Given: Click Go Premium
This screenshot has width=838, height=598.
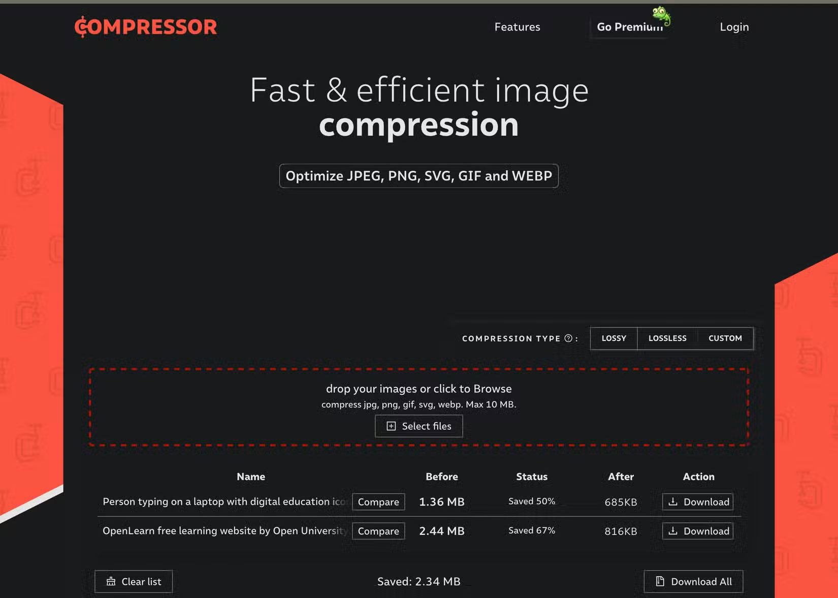Looking at the screenshot, I should click(630, 27).
